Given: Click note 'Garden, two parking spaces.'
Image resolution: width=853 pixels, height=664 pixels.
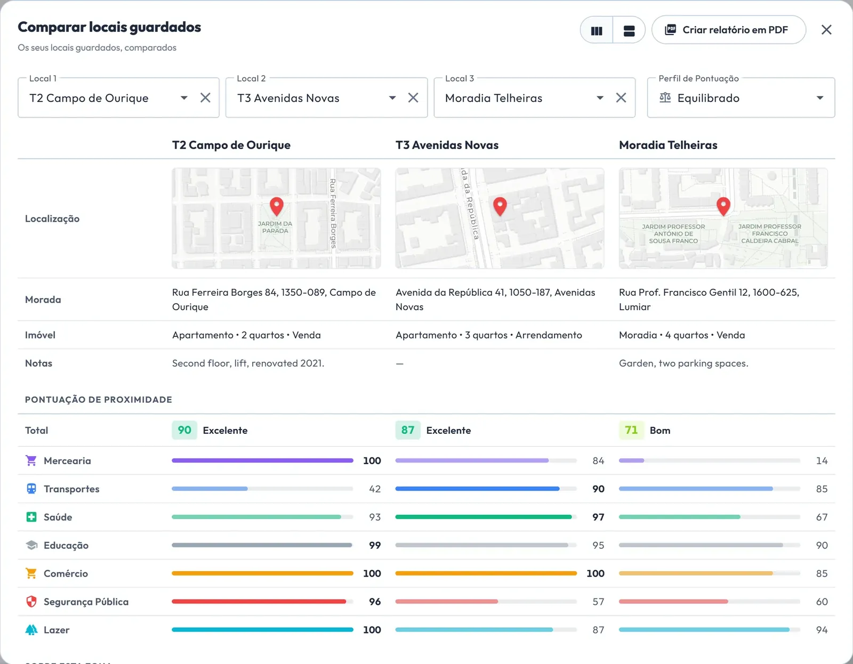Looking at the screenshot, I should click(683, 363).
